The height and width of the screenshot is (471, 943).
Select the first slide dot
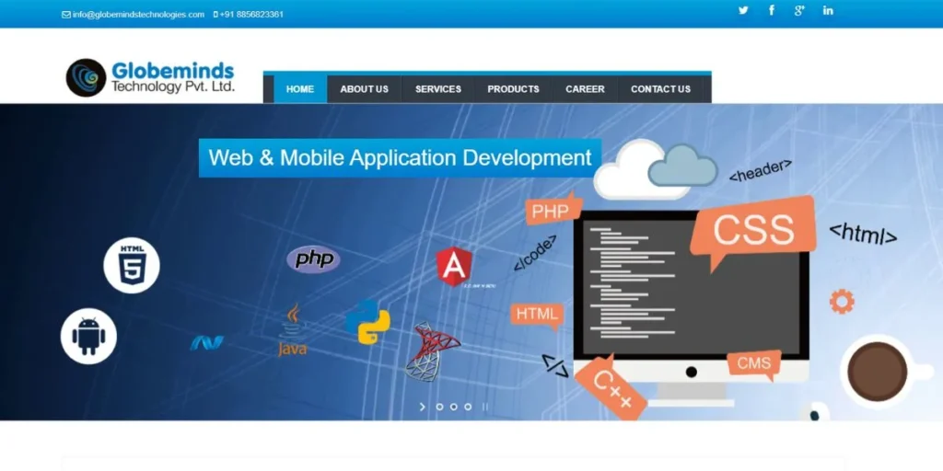click(439, 407)
